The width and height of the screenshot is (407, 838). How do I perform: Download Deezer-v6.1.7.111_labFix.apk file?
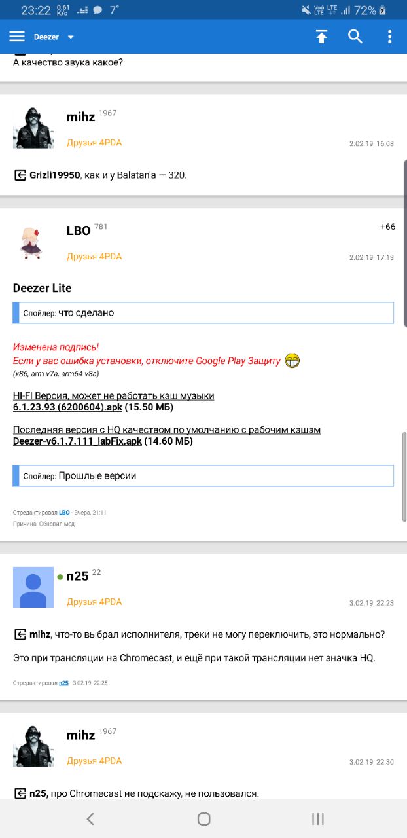click(x=77, y=441)
